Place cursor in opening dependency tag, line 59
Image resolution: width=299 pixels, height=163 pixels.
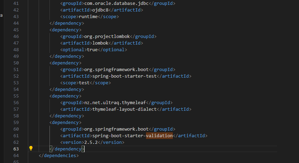pyautogui.click(x=66, y=123)
